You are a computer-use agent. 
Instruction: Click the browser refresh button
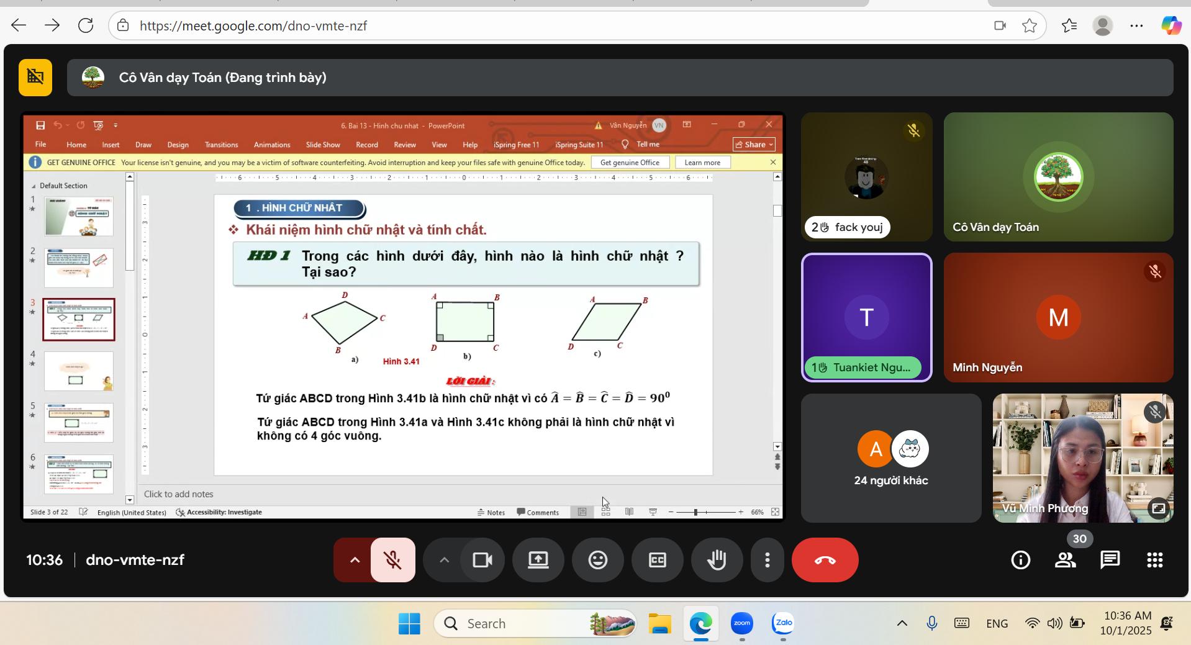pyautogui.click(x=86, y=25)
